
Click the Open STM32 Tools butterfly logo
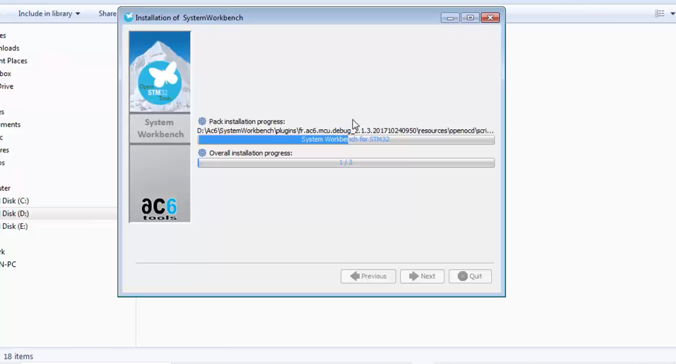pyautogui.click(x=160, y=83)
